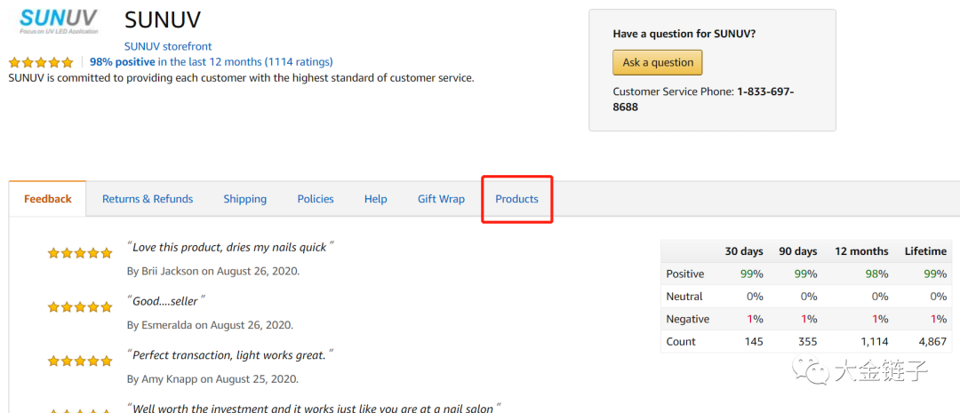Select the Help tab
This screenshot has height=413, width=960.
pos(376,199)
